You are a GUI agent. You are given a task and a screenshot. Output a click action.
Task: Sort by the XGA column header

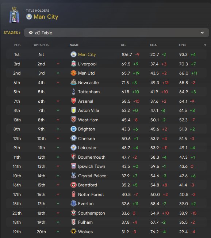(x=153, y=45)
